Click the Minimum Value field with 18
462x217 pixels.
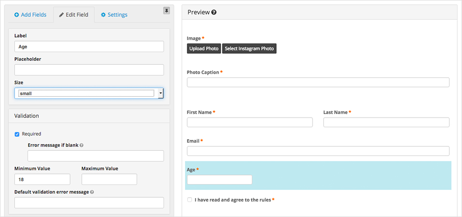[x=42, y=179]
